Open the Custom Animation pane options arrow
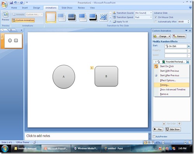194x154 pixels. [x=186, y=31]
